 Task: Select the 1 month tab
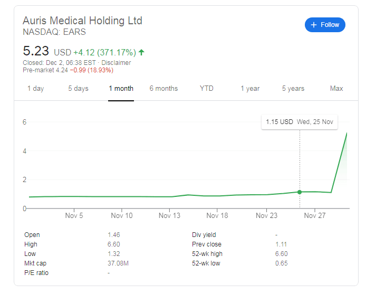(x=121, y=89)
